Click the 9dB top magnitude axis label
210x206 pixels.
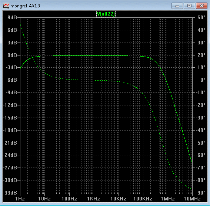click(x=12, y=17)
